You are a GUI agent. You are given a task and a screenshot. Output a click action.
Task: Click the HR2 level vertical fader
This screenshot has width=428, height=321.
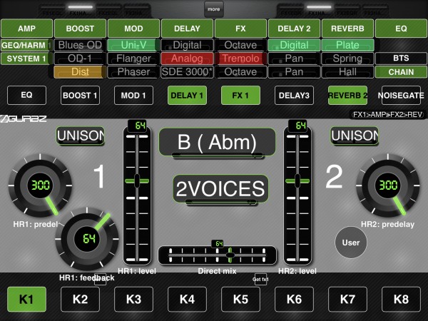(297, 195)
